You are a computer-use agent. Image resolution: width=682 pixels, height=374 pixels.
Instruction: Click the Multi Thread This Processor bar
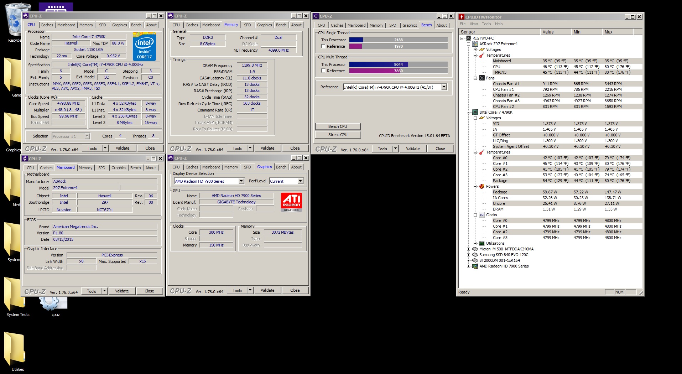point(398,64)
